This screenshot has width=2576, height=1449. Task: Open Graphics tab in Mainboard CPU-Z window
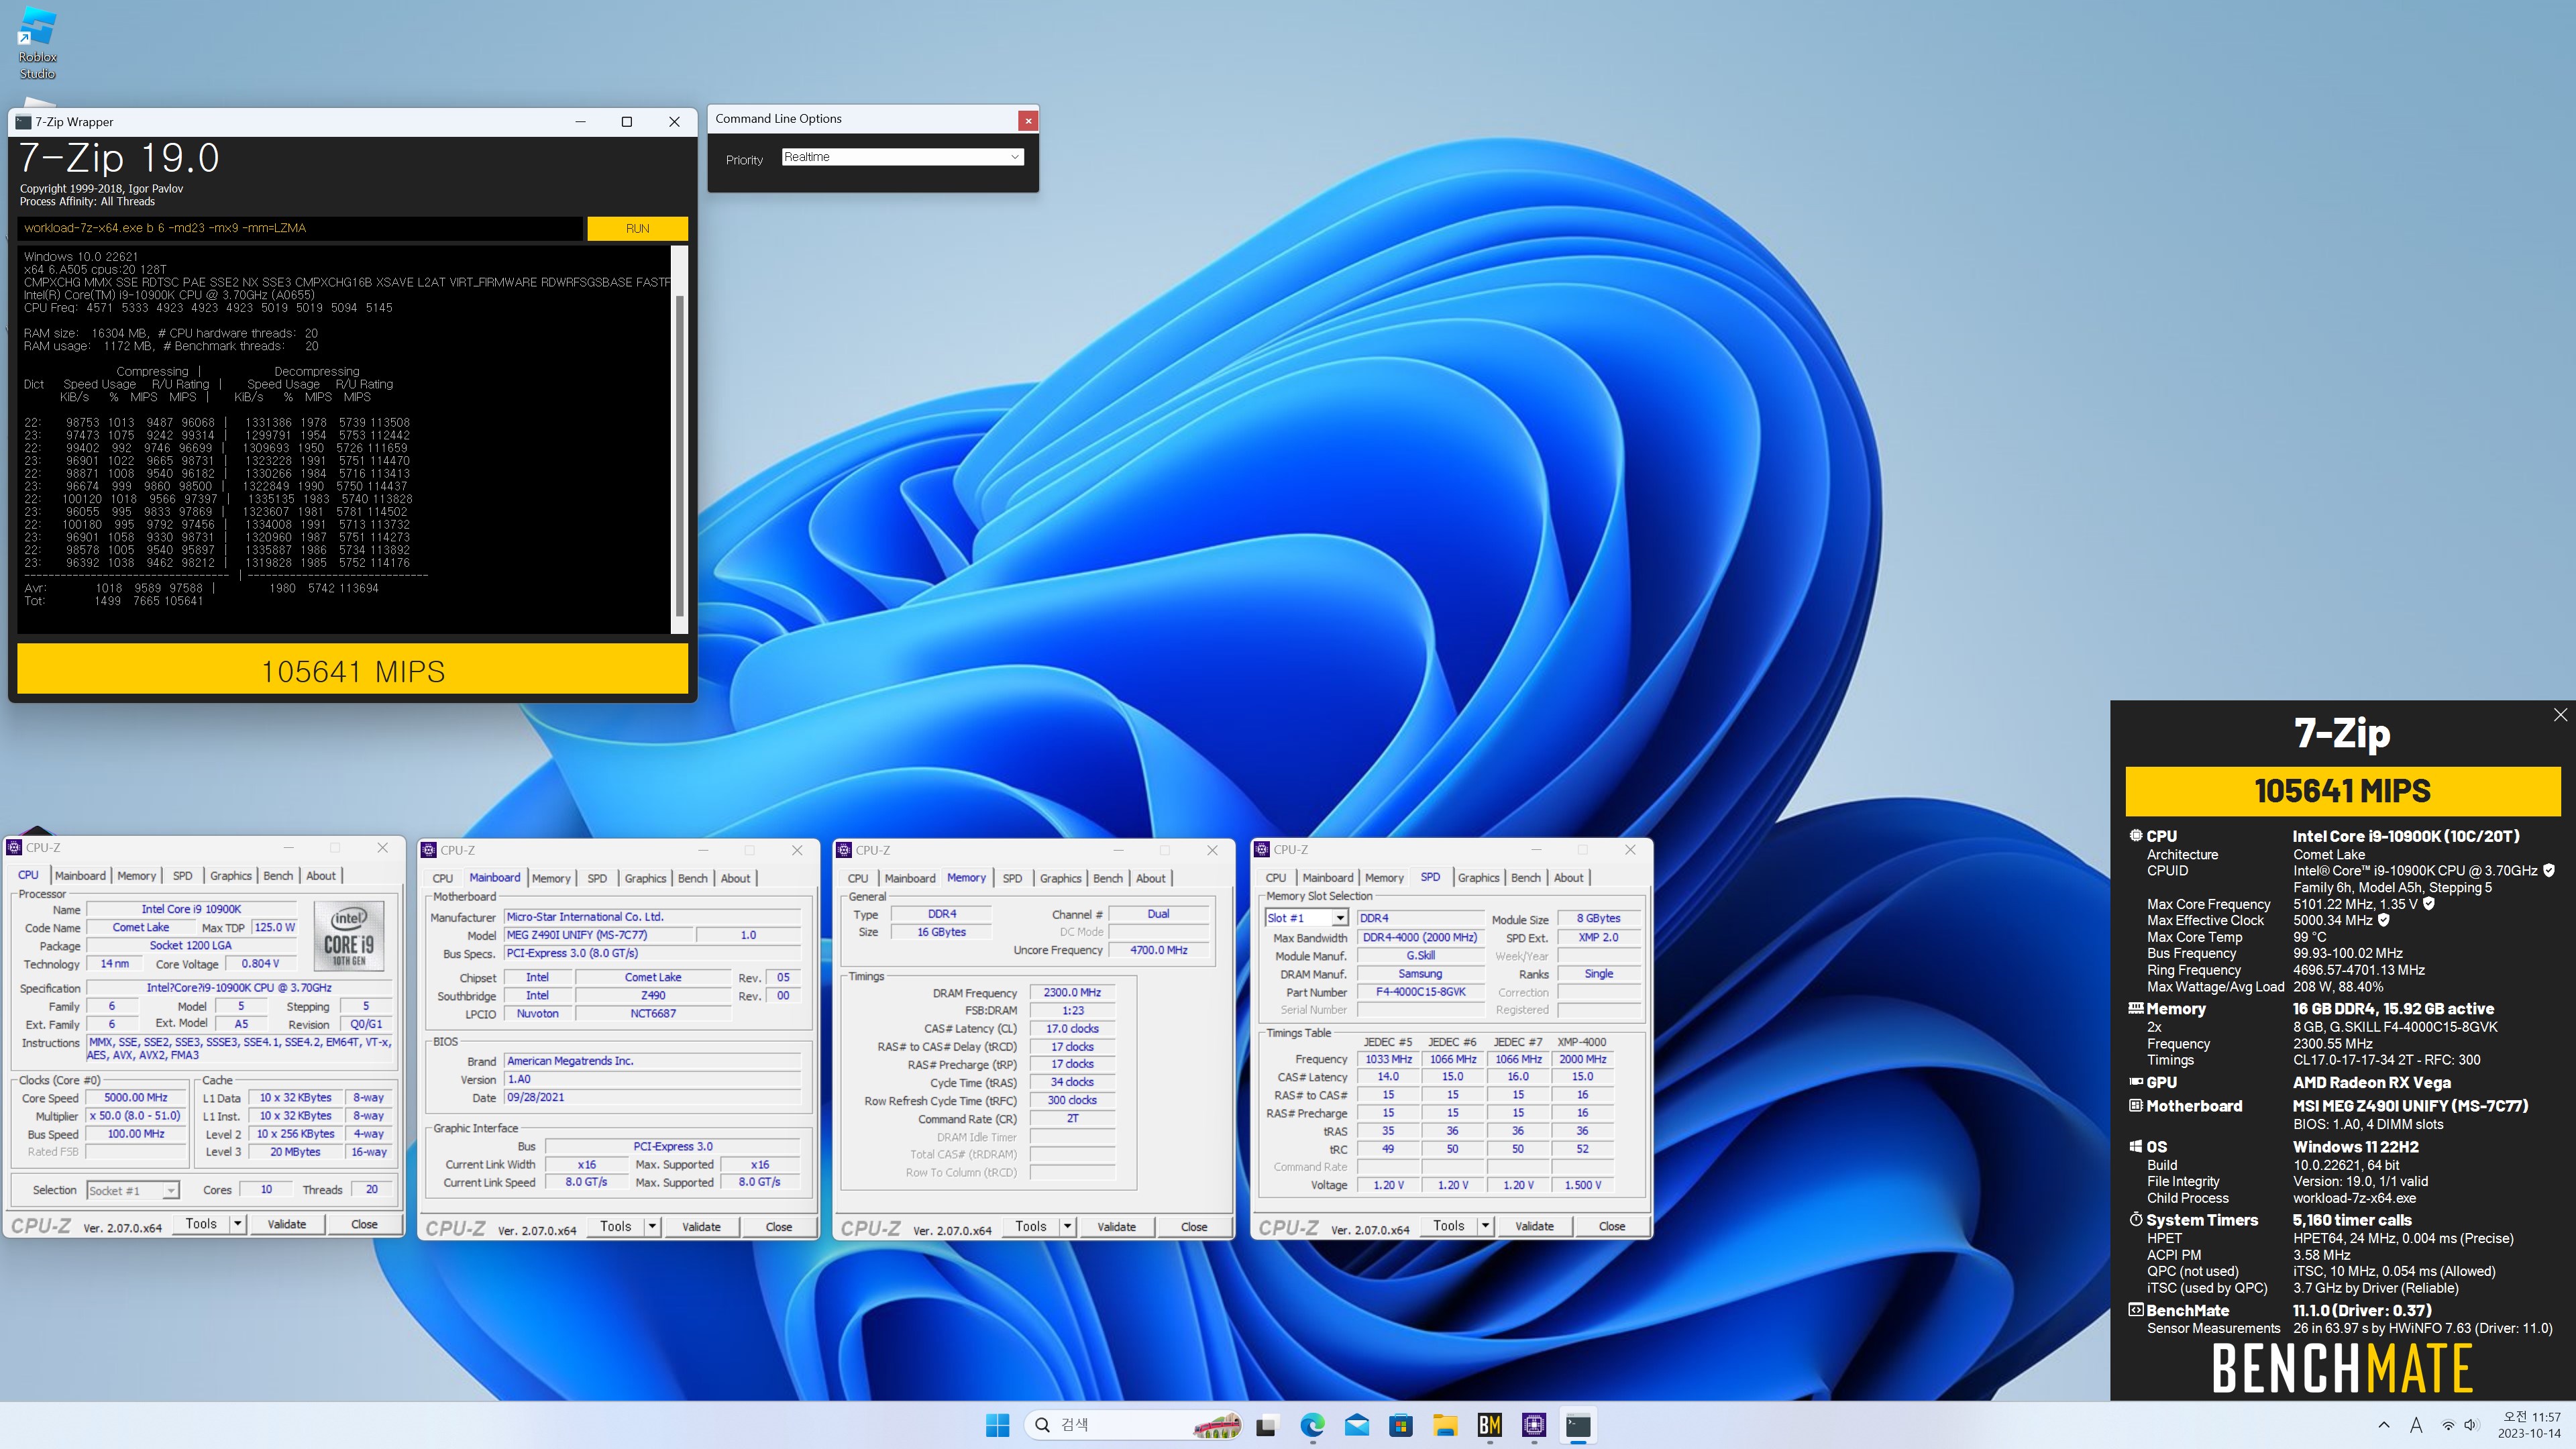point(645,878)
